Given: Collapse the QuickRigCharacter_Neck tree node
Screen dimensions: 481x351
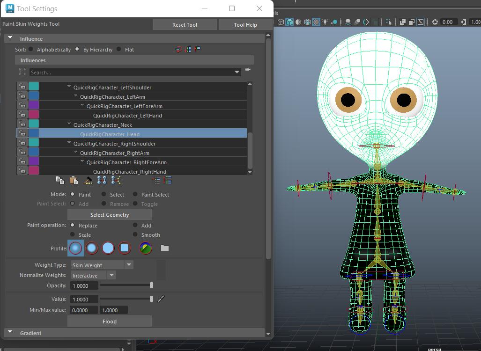Looking at the screenshot, I should coord(69,124).
